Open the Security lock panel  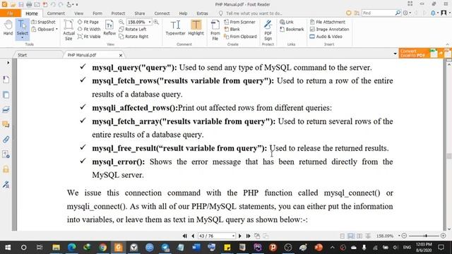pos(6,169)
